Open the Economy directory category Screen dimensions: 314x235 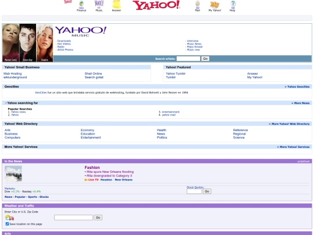point(87,130)
